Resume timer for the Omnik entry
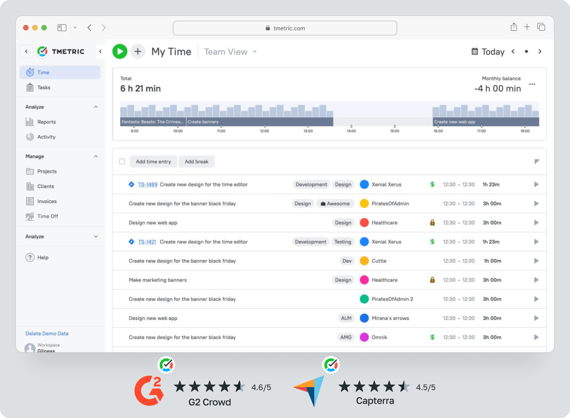This screenshot has width=570, height=418. (x=536, y=337)
